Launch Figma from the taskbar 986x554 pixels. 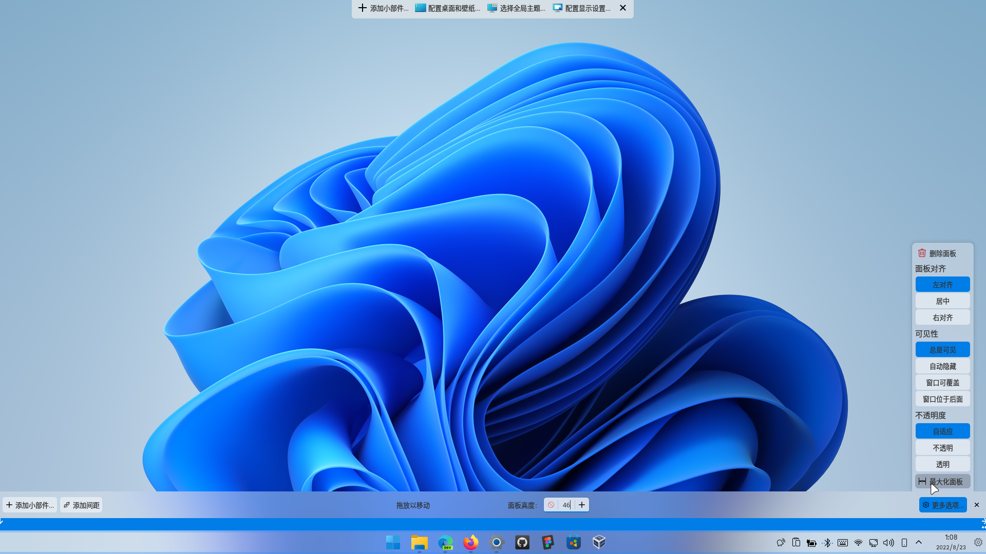pos(548,542)
